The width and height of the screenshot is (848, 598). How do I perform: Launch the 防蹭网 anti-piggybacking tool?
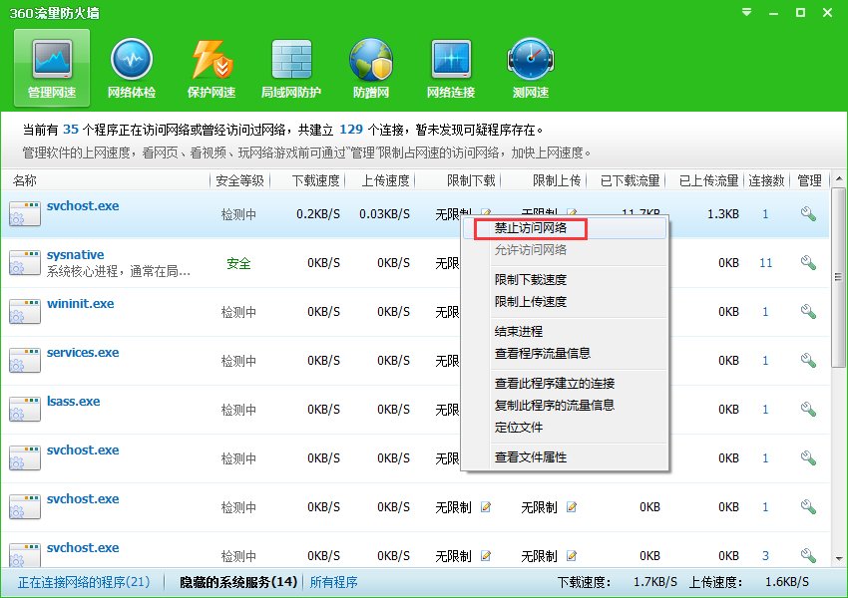click(370, 66)
